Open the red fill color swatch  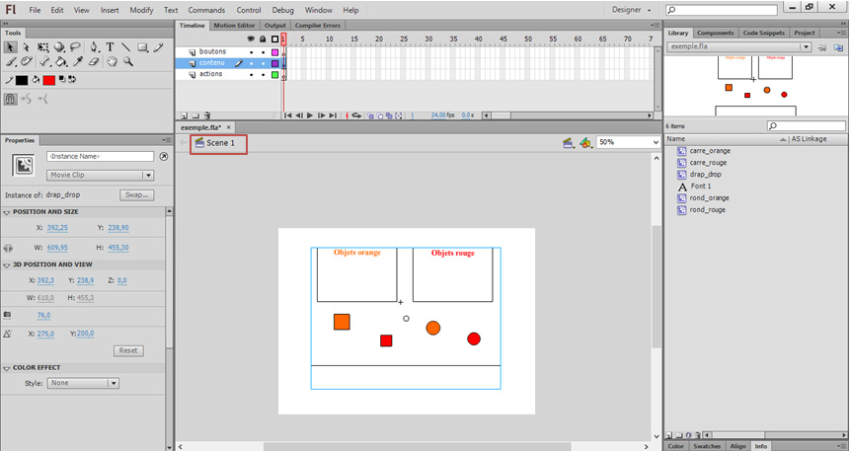click(48, 80)
